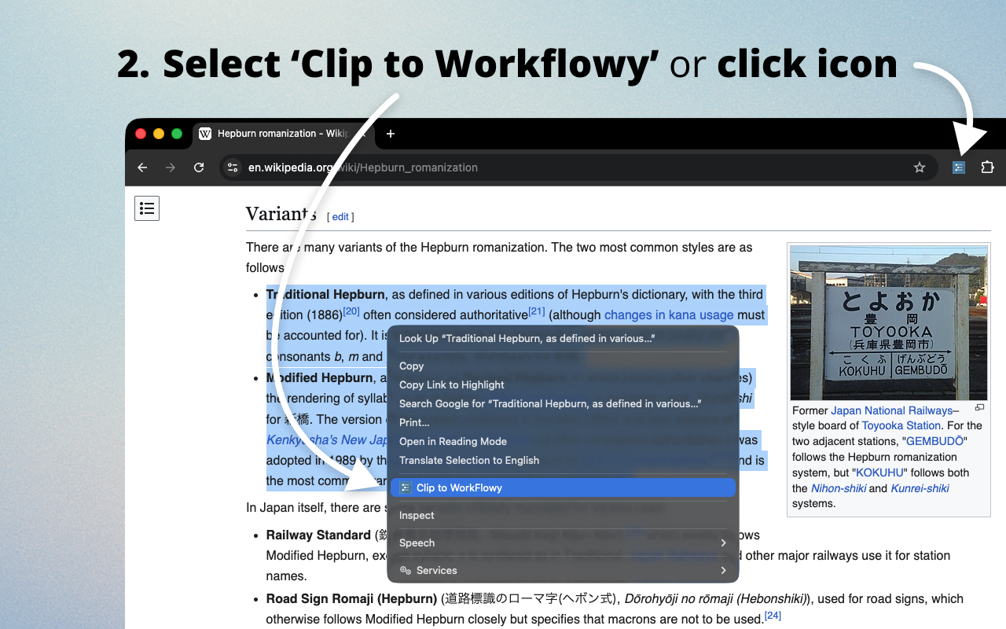
Task: Select 'Inspect' in the context menu
Action: (x=417, y=515)
